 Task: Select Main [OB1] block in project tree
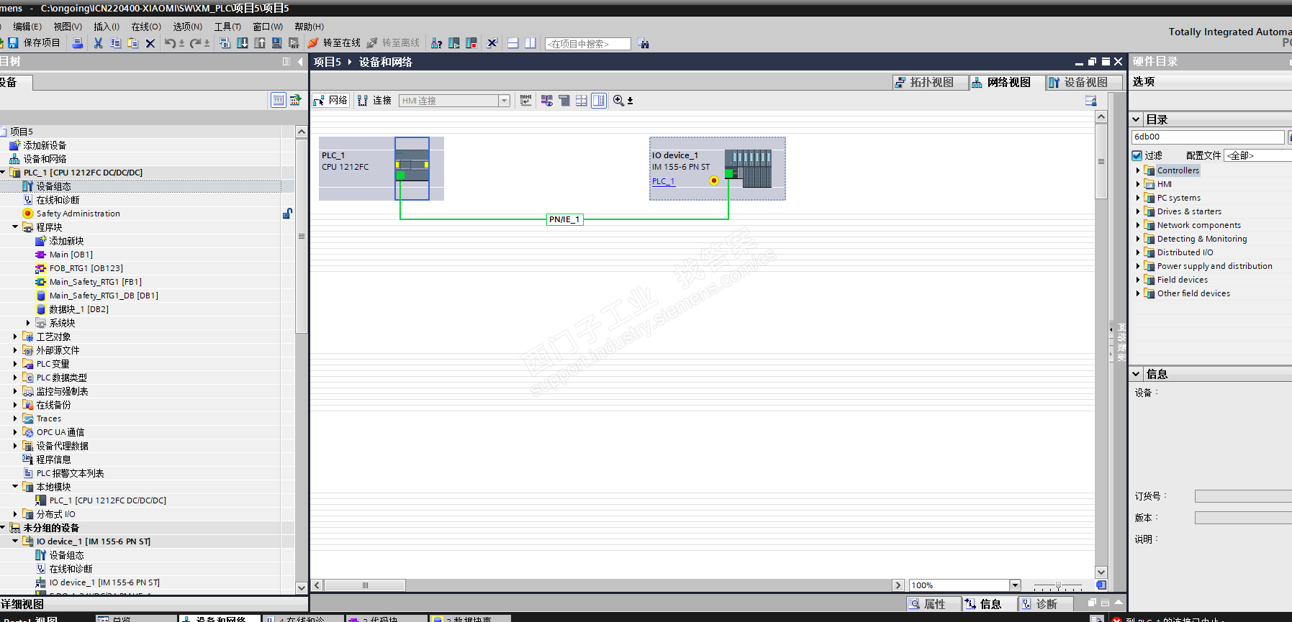coord(71,255)
